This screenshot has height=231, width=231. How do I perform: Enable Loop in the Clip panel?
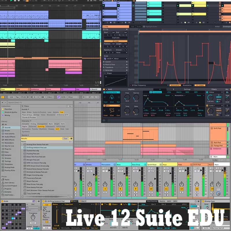click(x=115, y=41)
